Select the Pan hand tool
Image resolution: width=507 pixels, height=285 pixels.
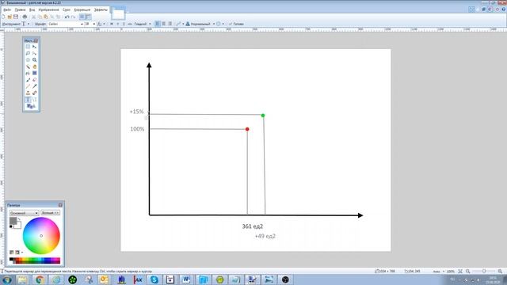(35, 66)
